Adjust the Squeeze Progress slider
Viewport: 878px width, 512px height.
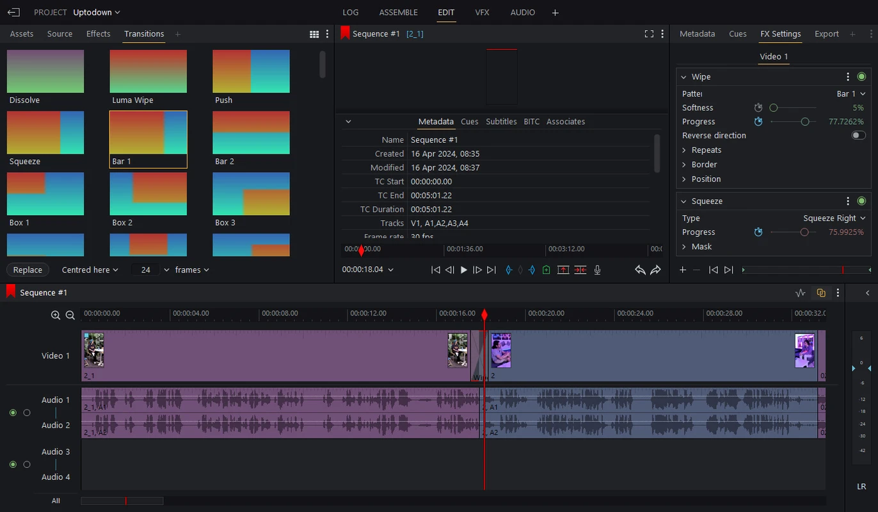coord(793,232)
